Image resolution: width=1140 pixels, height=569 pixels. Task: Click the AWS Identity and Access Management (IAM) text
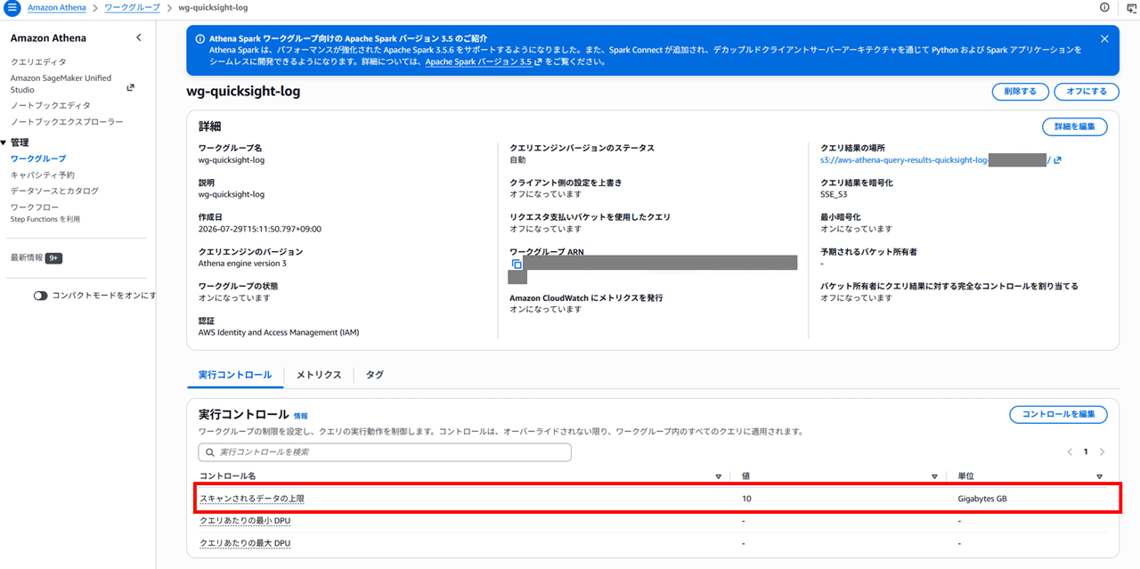(279, 332)
